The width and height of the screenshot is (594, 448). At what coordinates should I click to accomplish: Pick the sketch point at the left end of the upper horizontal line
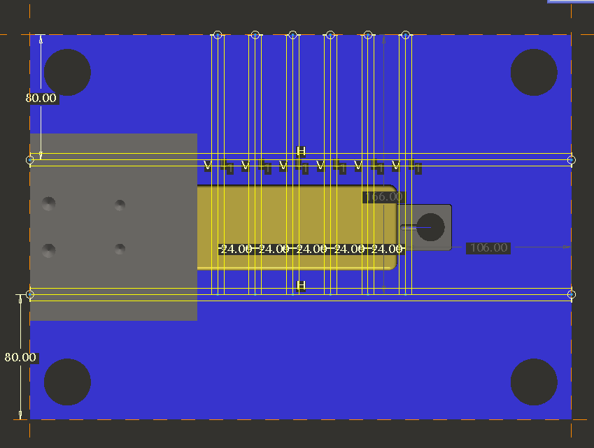30,160
